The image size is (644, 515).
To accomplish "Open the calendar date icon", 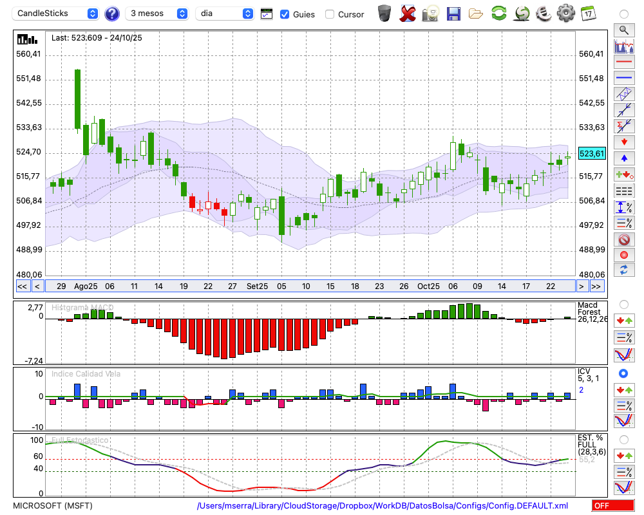I will pyautogui.click(x=588, y=13).
